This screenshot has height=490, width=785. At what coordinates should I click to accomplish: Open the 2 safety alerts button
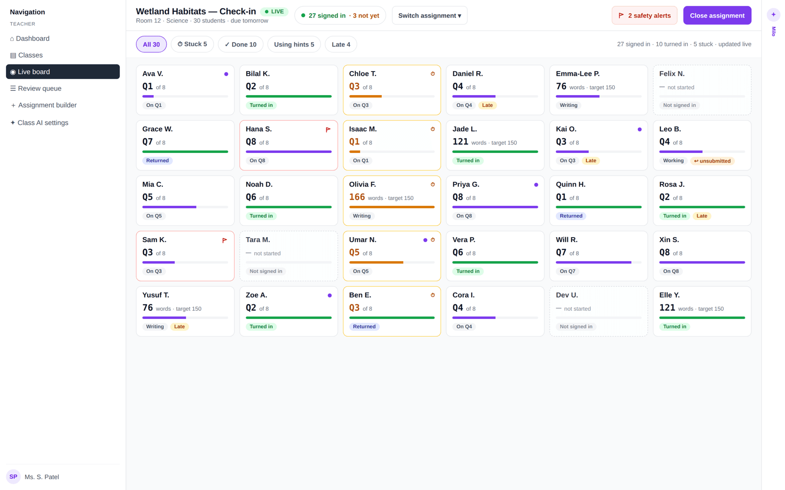point(645,16)
